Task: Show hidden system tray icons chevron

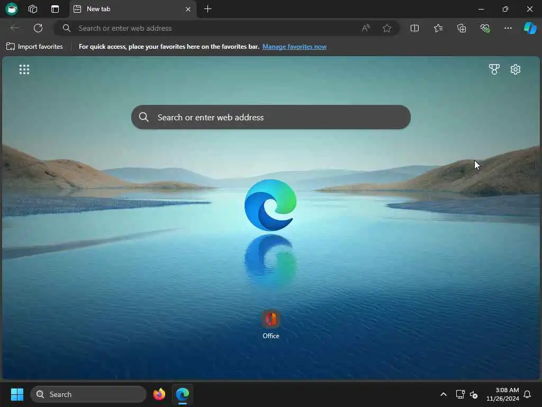Action: pyautogui.click(x=444, y=394)
